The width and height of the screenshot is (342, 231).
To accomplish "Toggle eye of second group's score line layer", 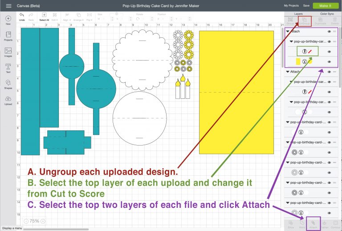I will pyautogui.click(x=329, y=92).
